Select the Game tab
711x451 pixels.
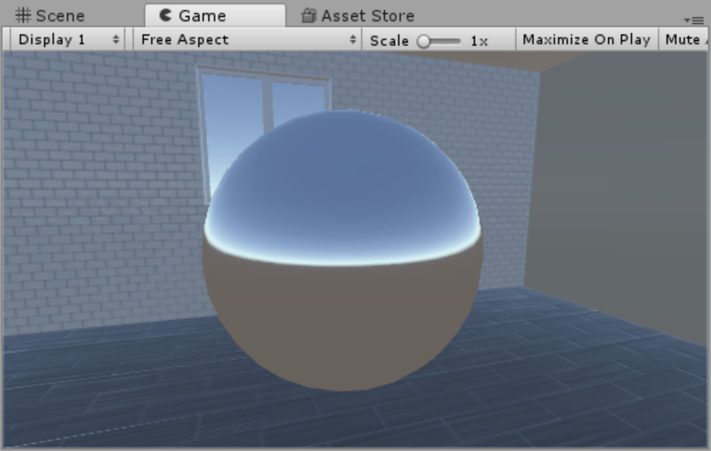(215, 15)
